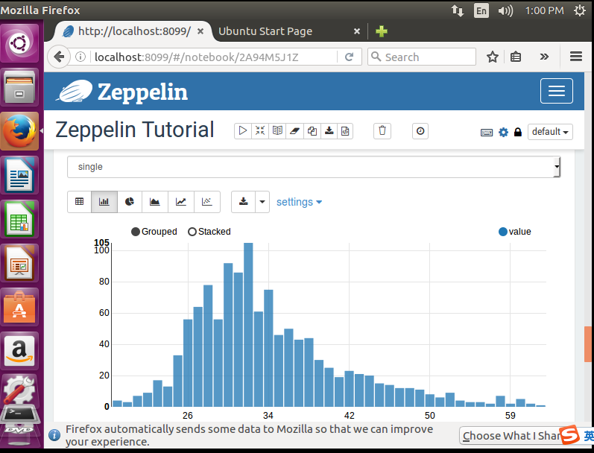Open cron scheduler clock icon
The image size is (594, 453).
420,131
